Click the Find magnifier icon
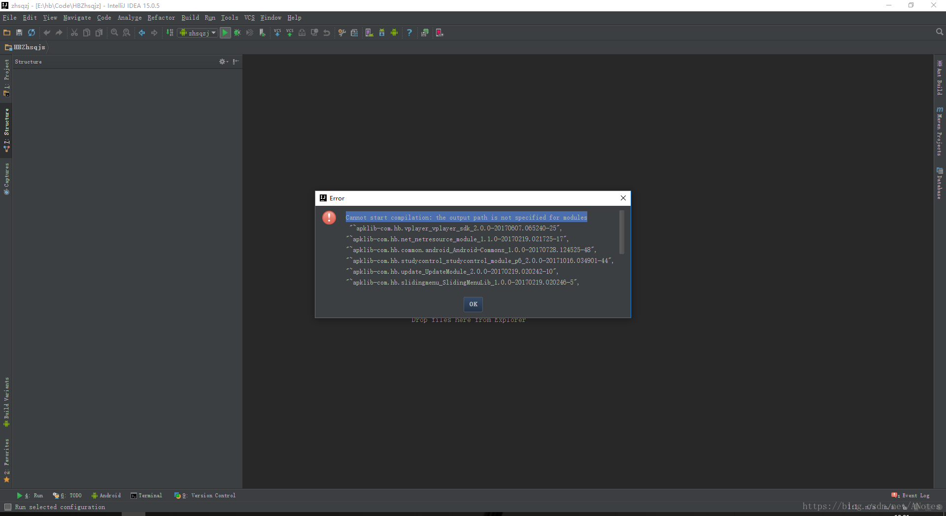This screenshot has width=946, height=516. (114, 32)
